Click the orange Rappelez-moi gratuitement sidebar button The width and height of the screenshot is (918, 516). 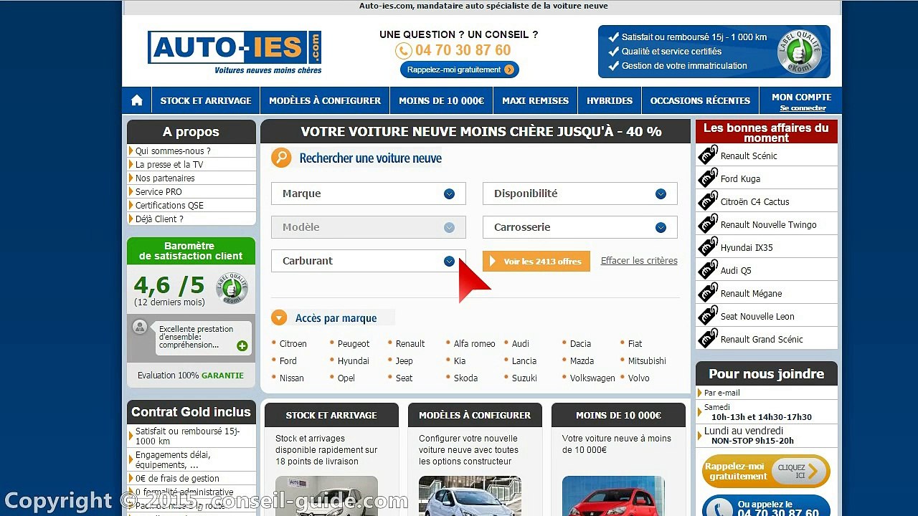pos(766,471)
